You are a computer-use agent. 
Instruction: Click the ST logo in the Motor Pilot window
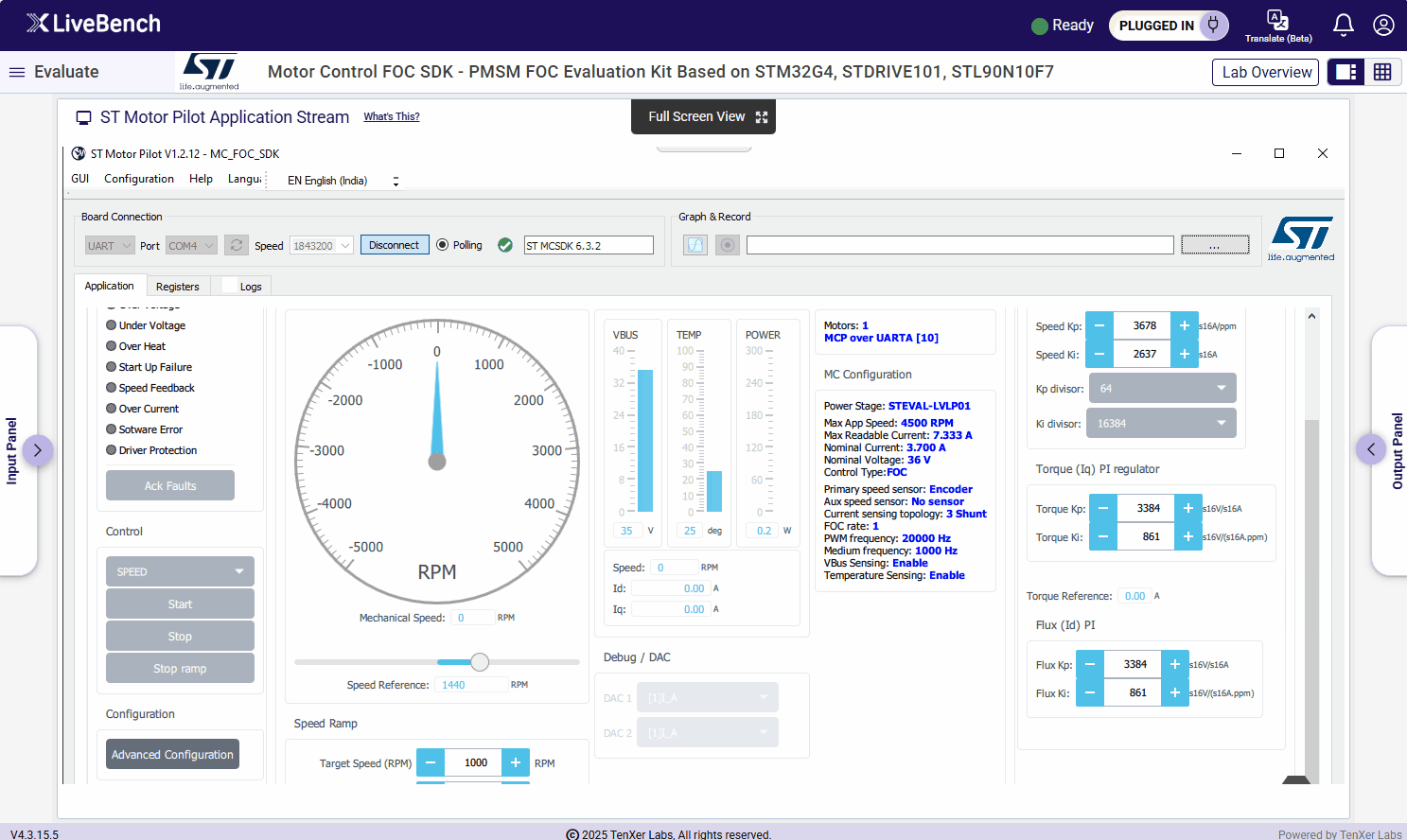pyautogui.click(x=1301, y=238)
